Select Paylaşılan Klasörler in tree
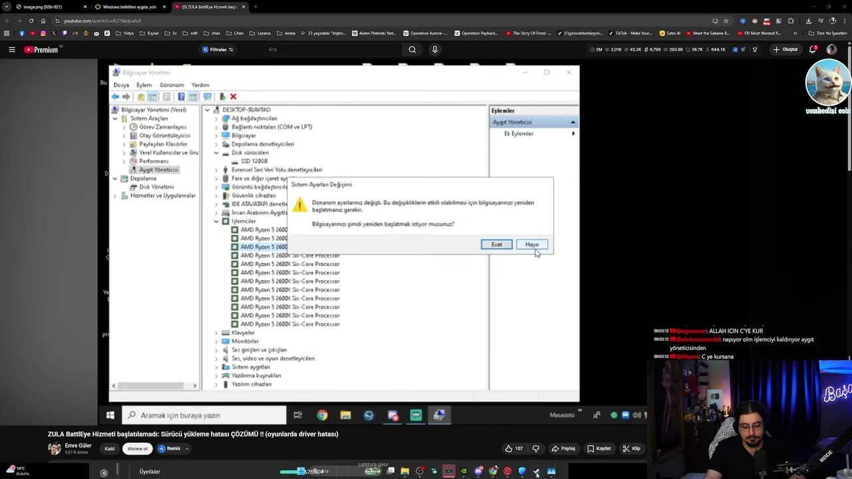 tap(163, 144)
